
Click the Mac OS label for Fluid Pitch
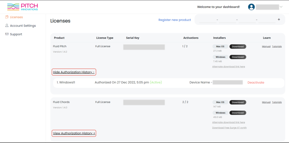point(220,47)
